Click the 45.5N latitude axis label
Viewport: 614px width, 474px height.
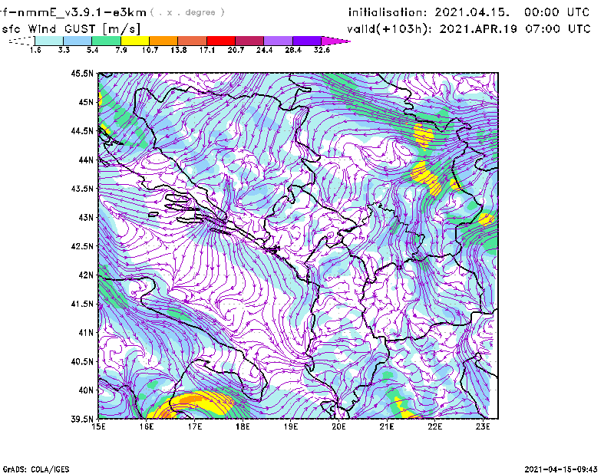(x=82, y=73)
